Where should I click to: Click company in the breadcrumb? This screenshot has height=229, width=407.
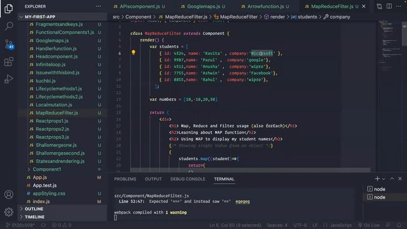(337, 17)
